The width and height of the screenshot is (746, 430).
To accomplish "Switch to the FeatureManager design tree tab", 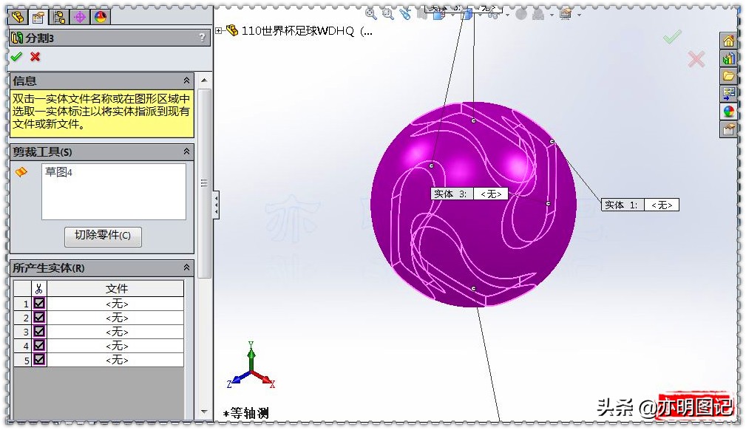I will click(18, 16).
